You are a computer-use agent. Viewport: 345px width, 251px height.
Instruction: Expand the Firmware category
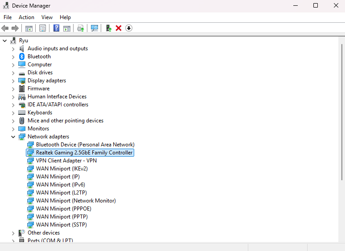click(13, 89)
